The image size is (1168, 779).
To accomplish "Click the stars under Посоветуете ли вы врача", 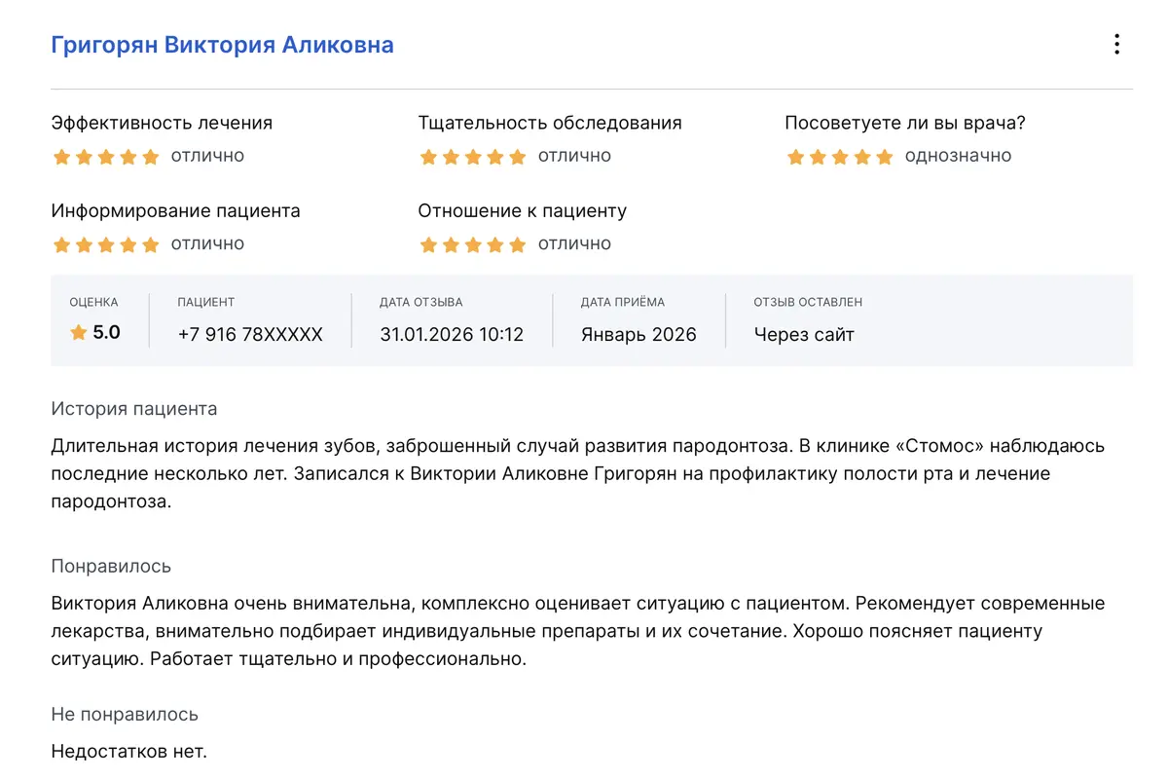I will pyautogui.click(x=839, y=157).
